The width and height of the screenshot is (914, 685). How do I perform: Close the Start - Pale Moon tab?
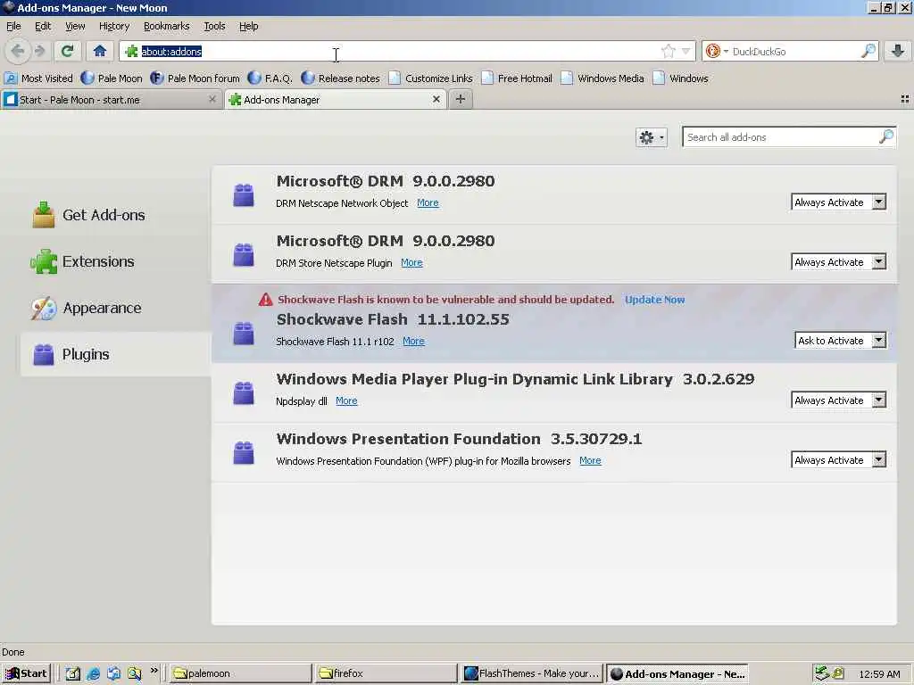(x=212, y=100)
